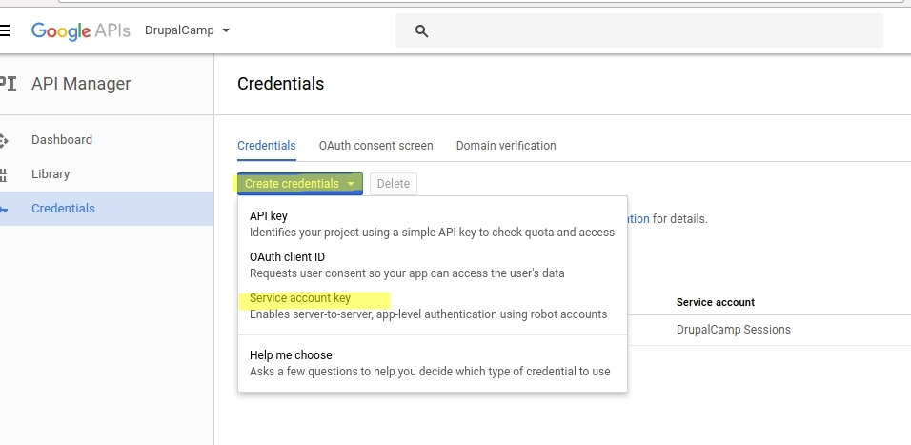
Task: Open the partially hidden documentation link
Action: pyautogui.click(x=638, y=219)
